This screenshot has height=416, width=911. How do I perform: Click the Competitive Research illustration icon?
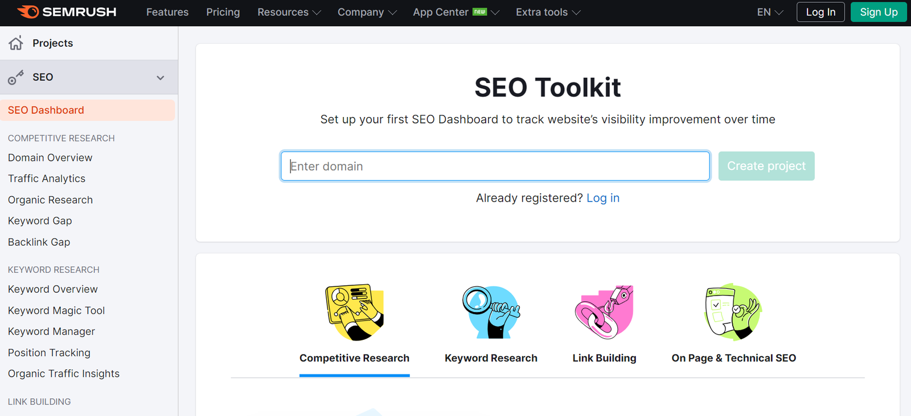pyautogui.click(x=354, y=312)
